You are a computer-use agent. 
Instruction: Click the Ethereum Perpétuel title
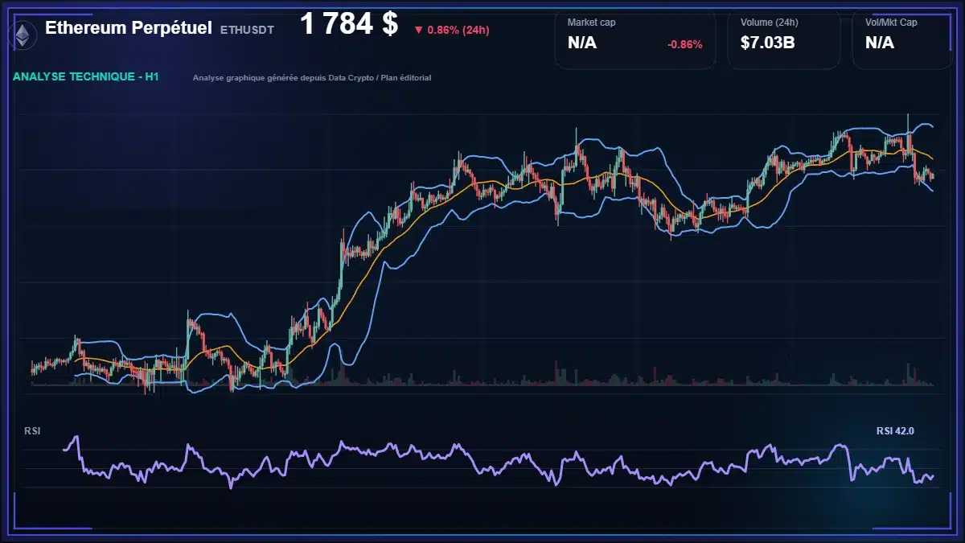coord(129,28)
